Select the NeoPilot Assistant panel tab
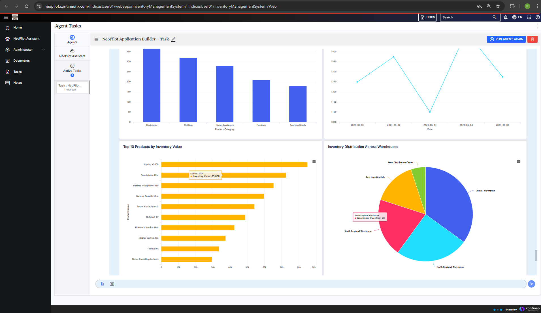This screenshot has width=541, height=313. [72, 53]
